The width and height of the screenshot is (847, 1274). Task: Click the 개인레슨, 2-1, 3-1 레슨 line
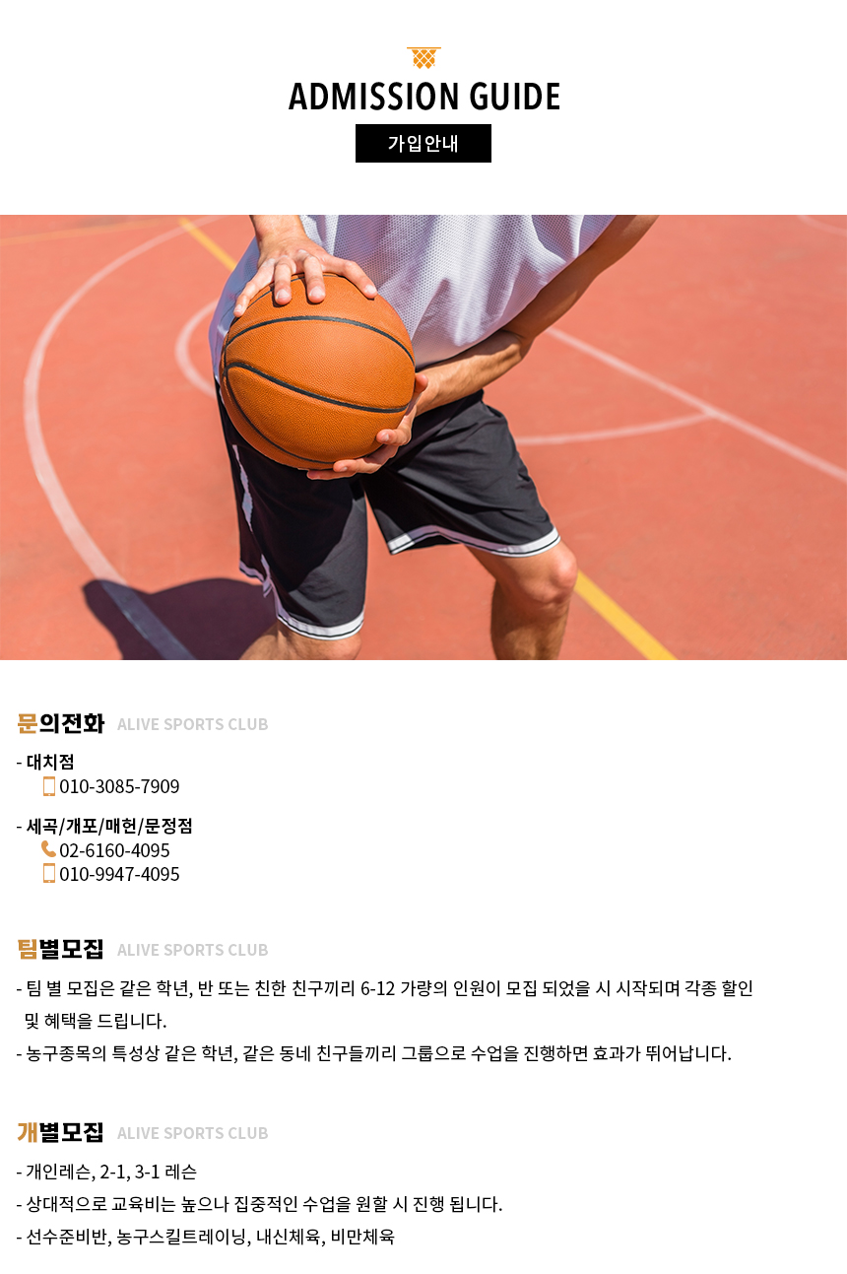pos(106,1173)
